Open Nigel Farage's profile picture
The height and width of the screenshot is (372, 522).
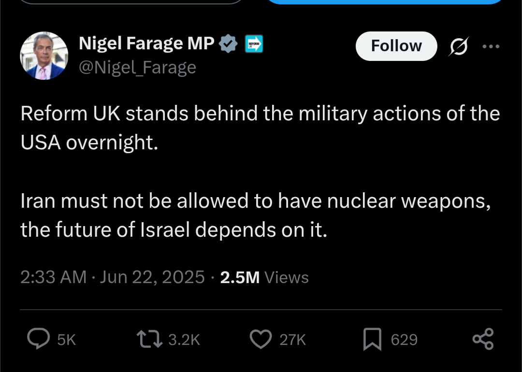click(x=44, y=56)
